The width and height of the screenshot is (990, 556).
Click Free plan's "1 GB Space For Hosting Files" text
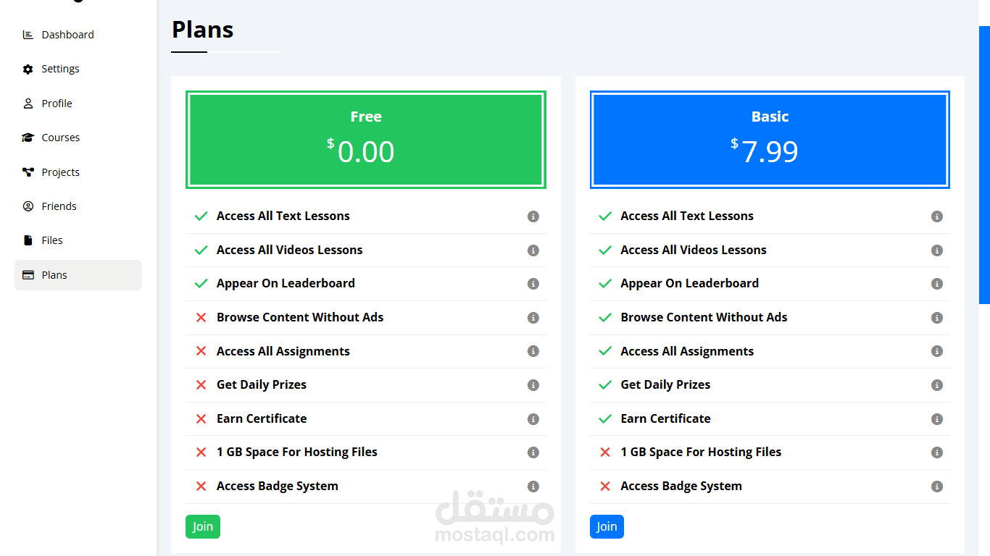pos(297,452)
